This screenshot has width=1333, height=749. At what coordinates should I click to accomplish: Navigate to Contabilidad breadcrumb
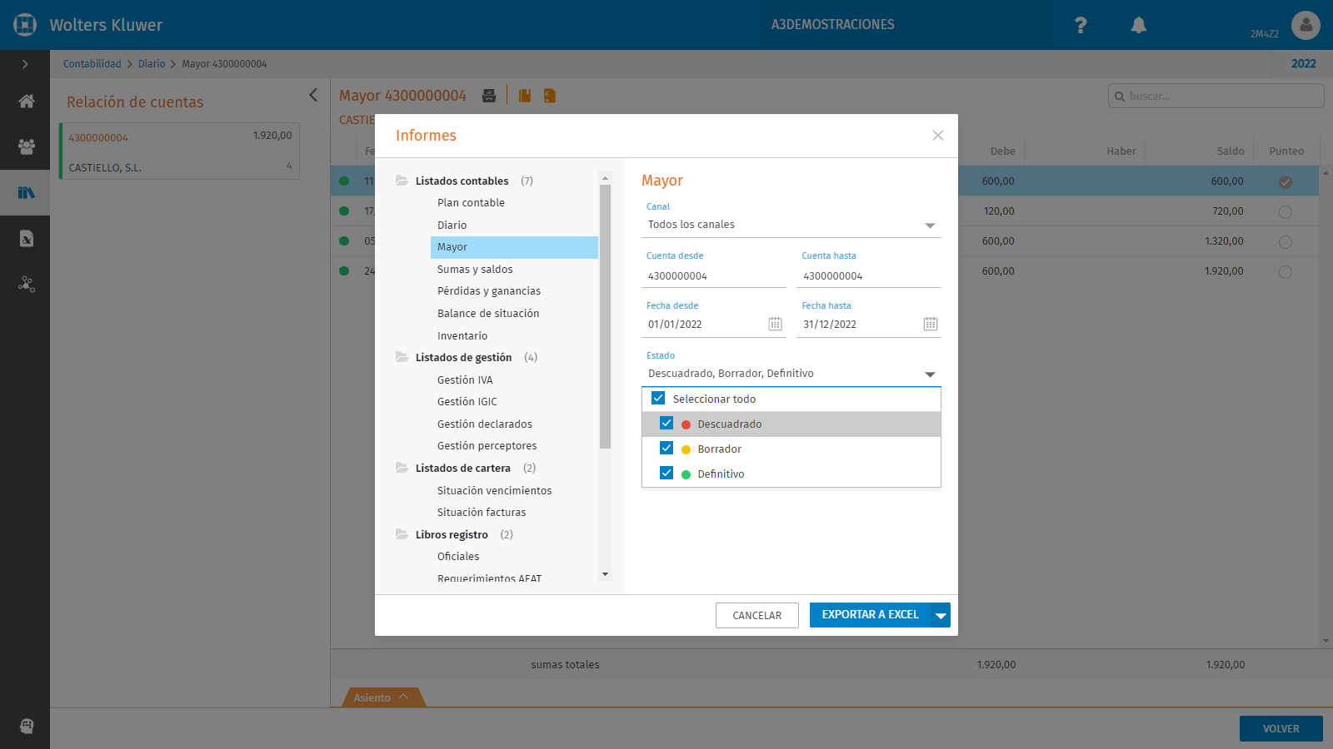point(92,64)
